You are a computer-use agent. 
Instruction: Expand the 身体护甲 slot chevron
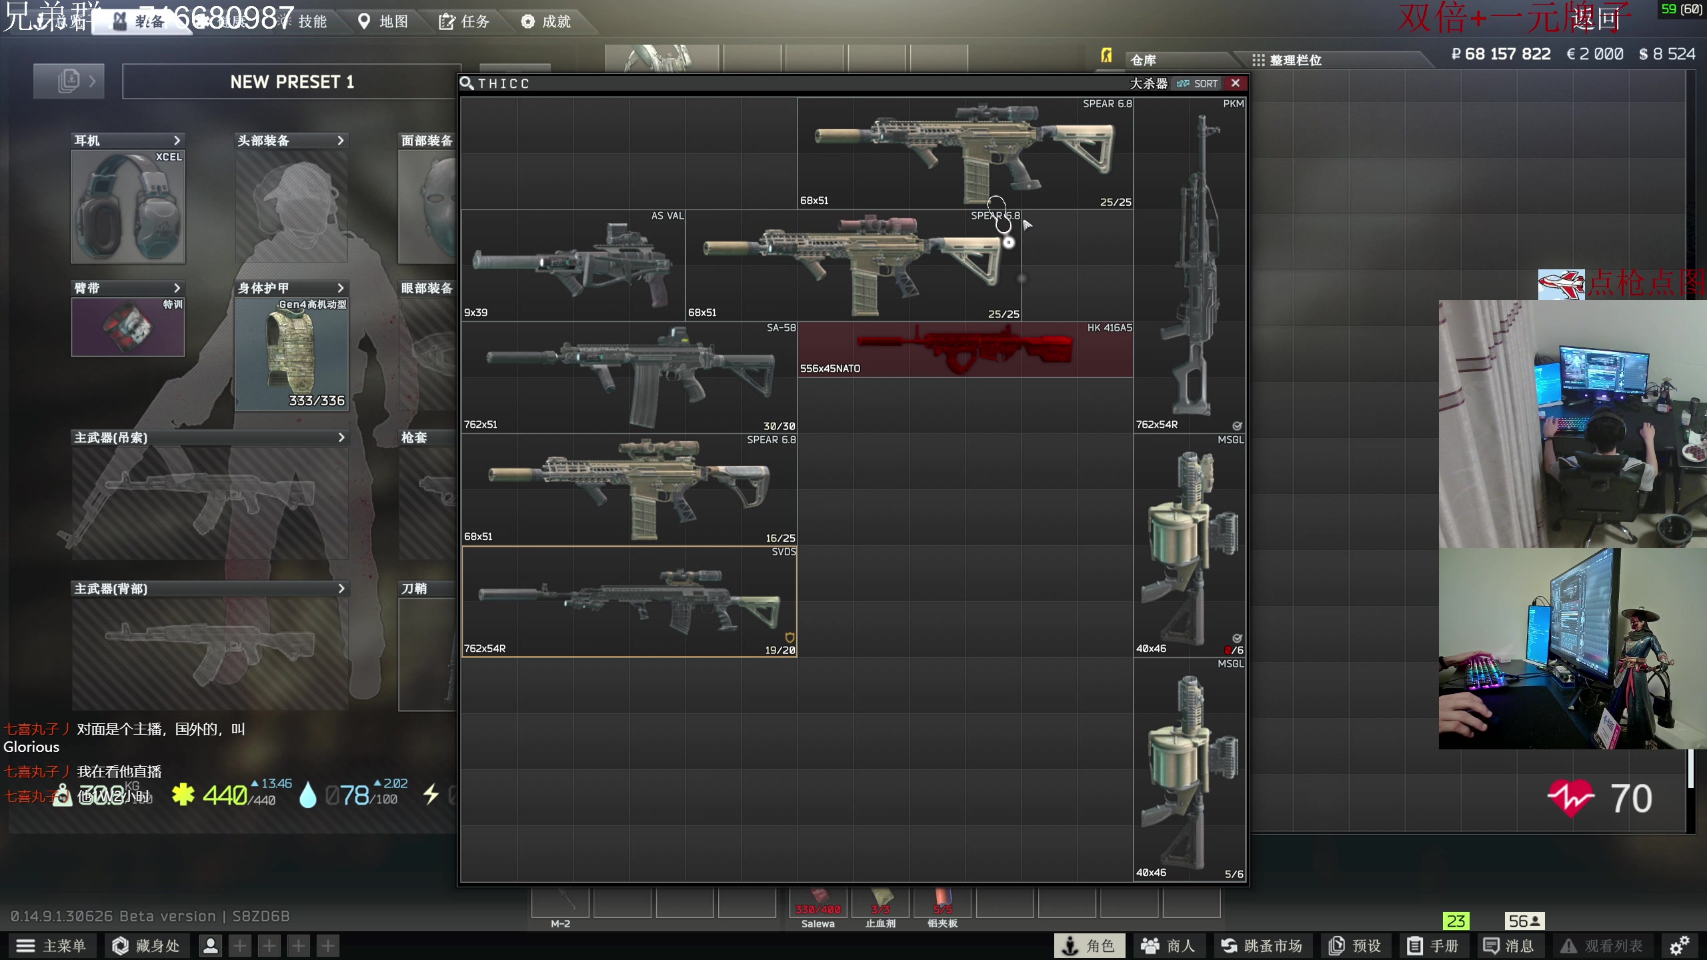(x=341, y=288)
